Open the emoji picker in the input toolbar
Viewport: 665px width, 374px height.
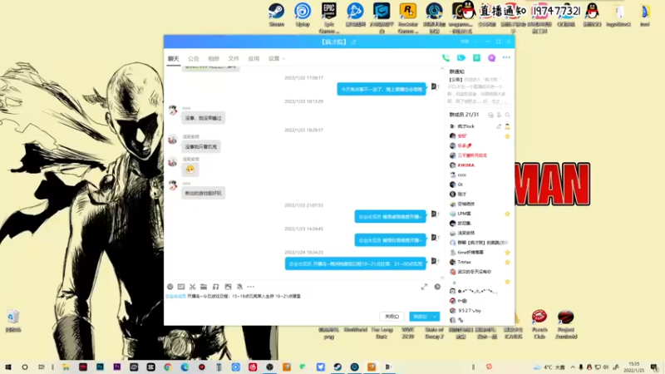[x=170, y=287]
